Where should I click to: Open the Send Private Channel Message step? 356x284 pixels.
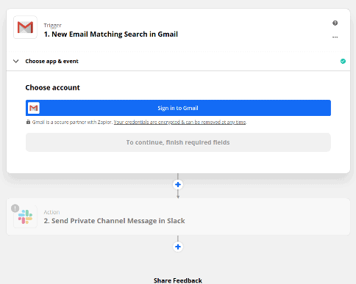pyautogui.click(x=178, y=216)
